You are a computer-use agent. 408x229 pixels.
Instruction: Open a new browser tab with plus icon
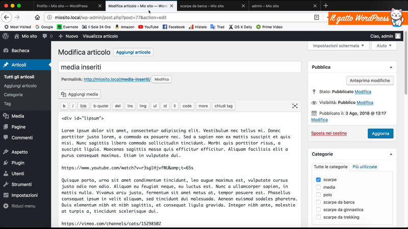[x=326, y=6]
